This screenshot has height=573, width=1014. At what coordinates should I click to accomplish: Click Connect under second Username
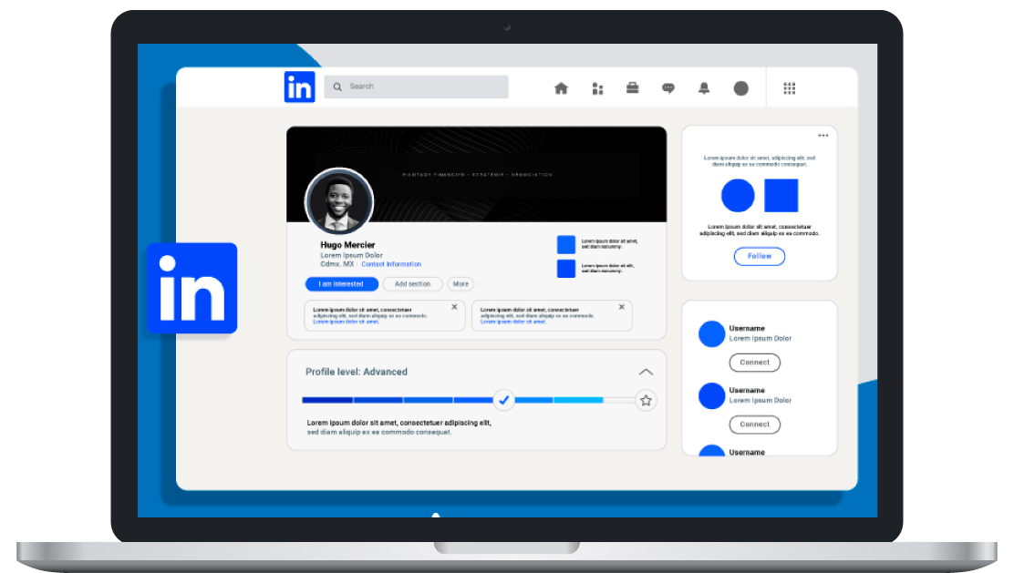(755, 425)
